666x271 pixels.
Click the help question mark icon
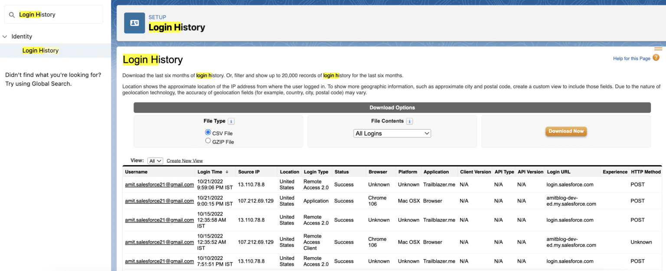(x=656, y=58)
